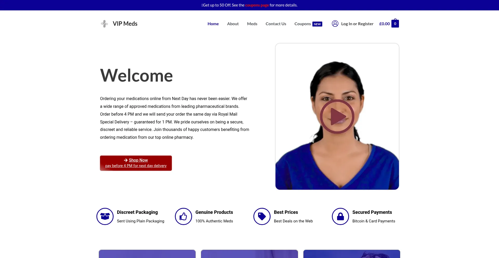Screen dimensions: 499x258
Task: Click '100% Authentic Meds' text
Action: coord(214,221)
